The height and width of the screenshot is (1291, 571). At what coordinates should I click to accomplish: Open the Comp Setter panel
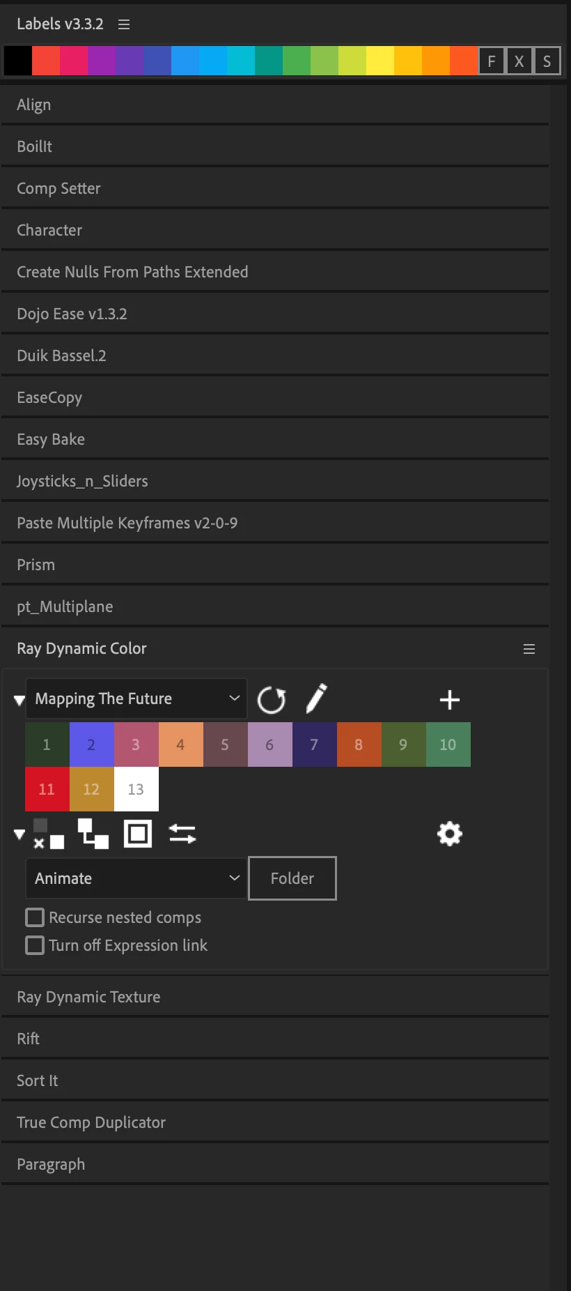pos(275,188)
